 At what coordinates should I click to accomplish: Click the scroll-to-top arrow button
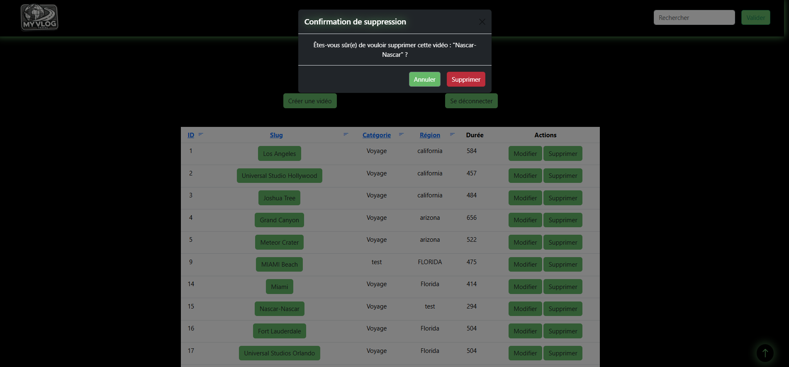click(x=765, y=353)
